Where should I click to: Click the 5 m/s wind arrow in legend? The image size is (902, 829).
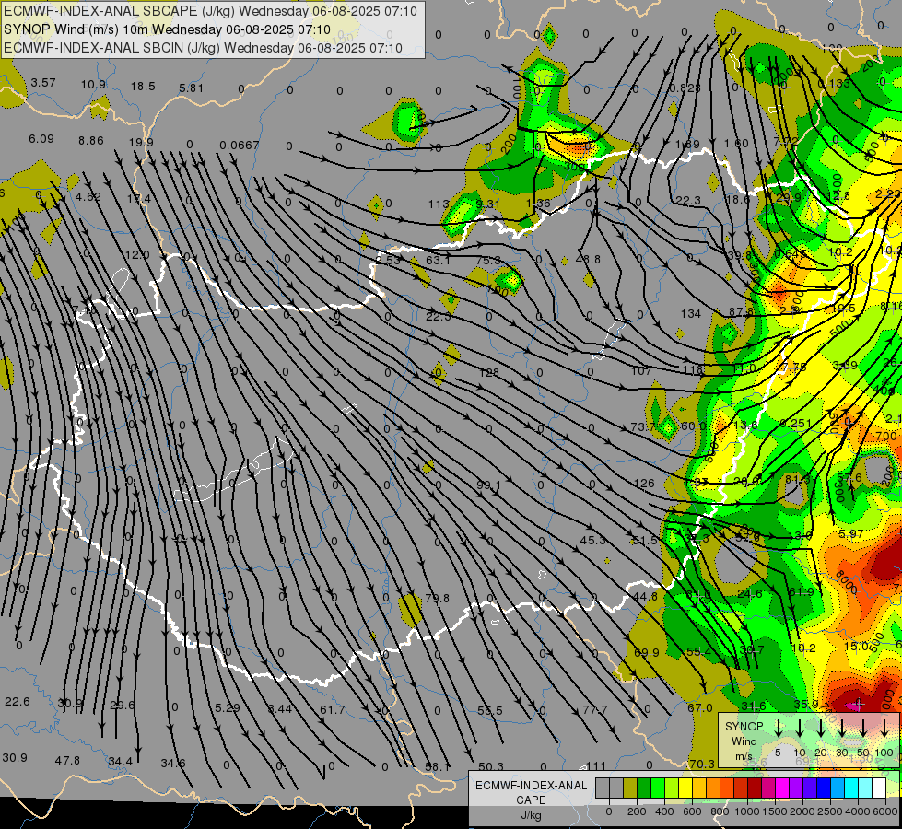click(x=779, y=729)
